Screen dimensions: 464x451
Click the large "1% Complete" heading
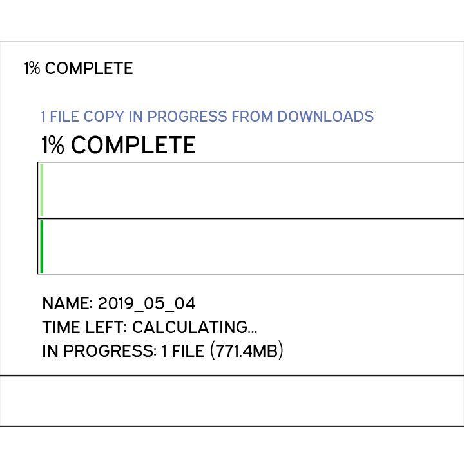pos(119,146)
